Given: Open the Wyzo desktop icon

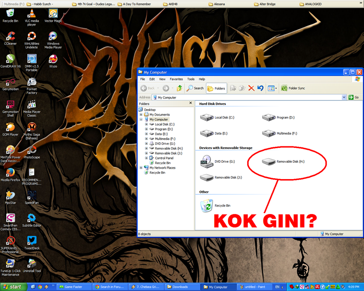Looking at the screenshot, I should (53, 61).
